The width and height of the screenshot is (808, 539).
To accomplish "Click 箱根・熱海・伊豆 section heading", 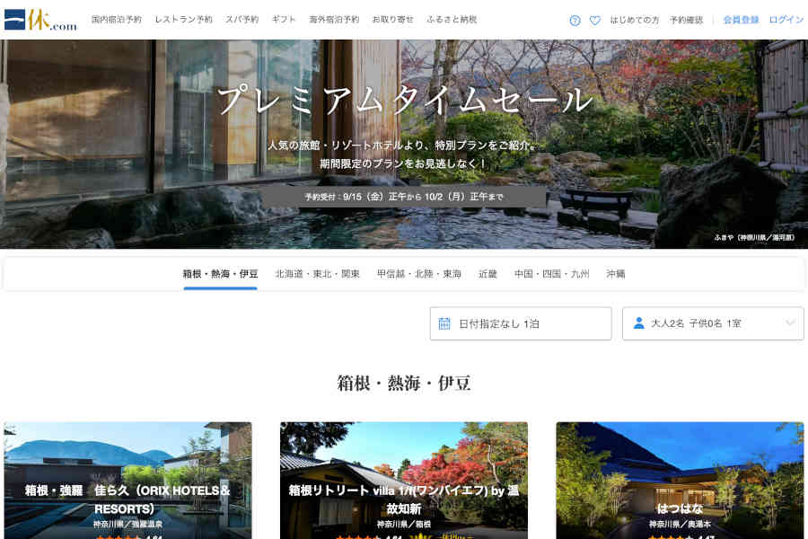I will tap(404, 384).
